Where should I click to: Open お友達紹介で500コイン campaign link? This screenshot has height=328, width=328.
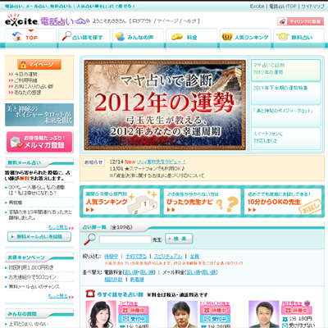[x=32, y=277]
